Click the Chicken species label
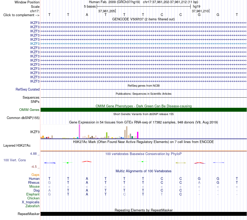The height and width of the screenshot is (220, 247). [33, 198]
